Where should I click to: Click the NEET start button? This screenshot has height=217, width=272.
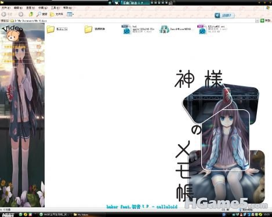coord(8,215)
